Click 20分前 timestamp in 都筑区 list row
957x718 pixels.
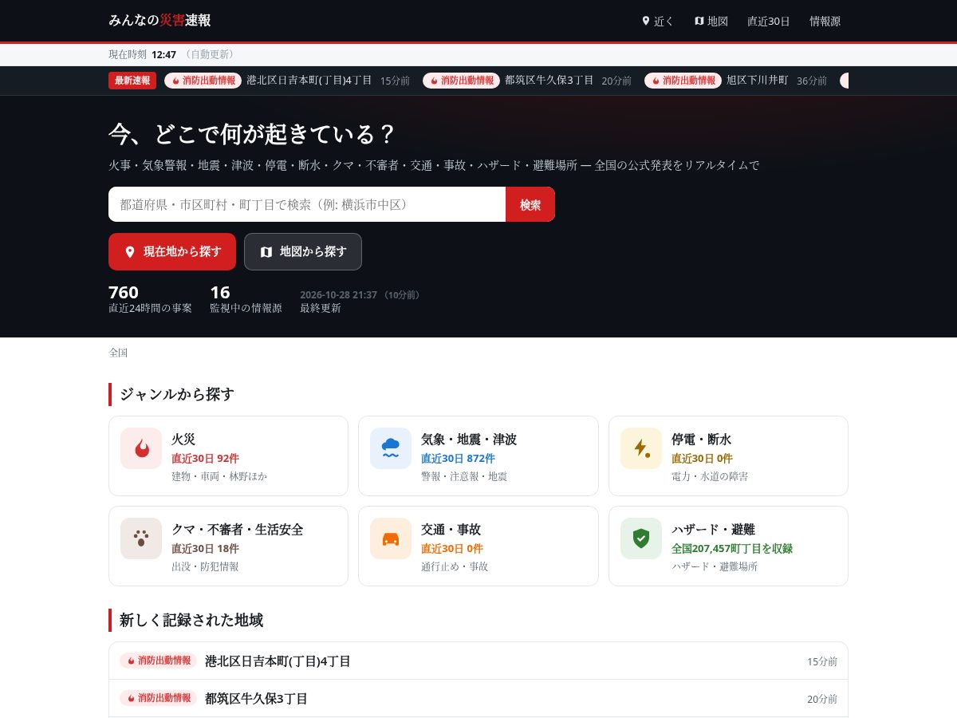821,699
